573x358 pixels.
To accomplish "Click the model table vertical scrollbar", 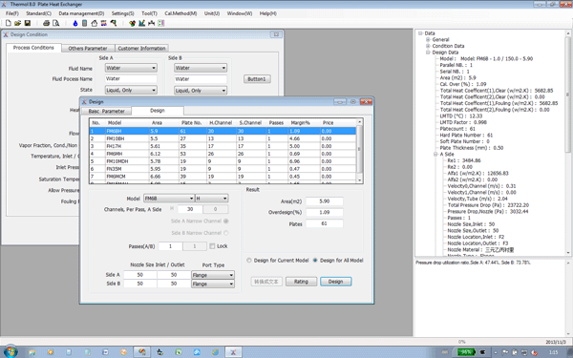I will tap(360, 151).
